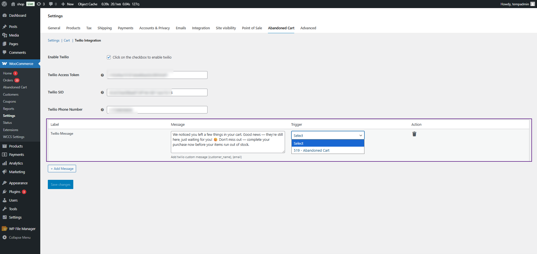Open the Integration tab
The image size is (537, 254).
201,28
